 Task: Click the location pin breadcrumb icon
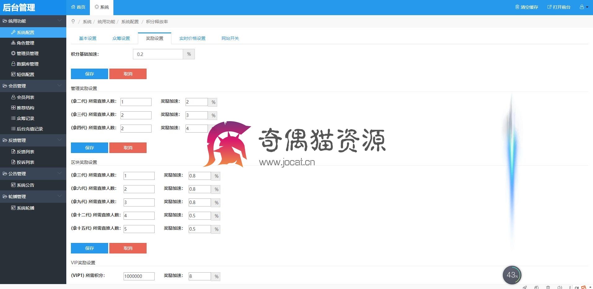point(73,21)
